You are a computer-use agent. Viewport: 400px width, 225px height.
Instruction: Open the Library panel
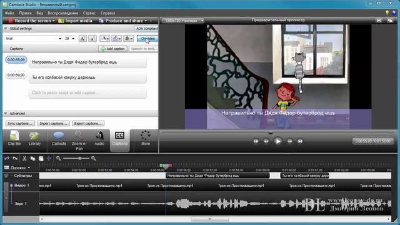35,138
